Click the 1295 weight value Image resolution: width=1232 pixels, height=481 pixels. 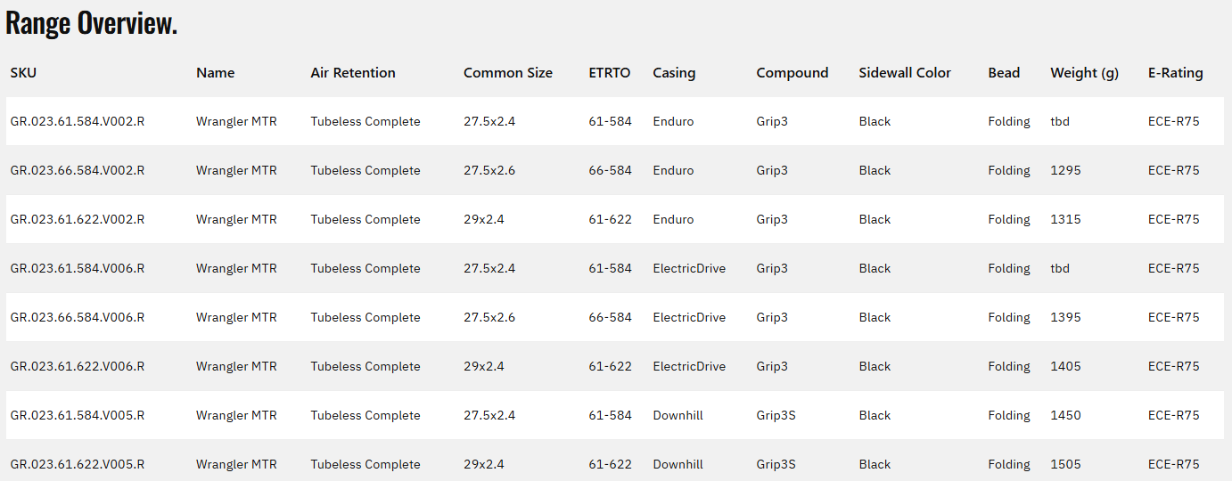(x=1065, y=170)
